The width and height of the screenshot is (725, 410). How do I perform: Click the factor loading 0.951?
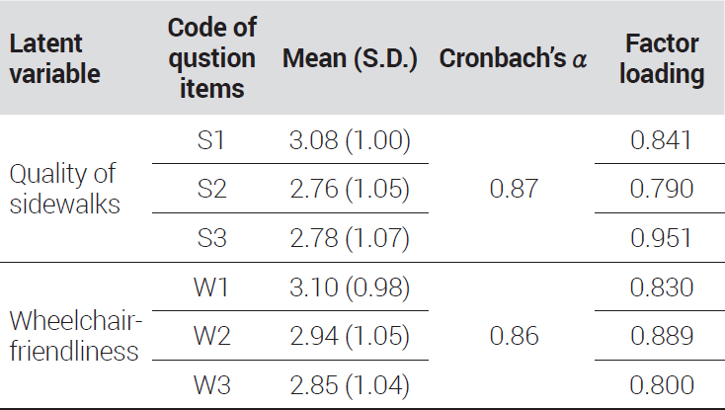(x=661, y=238)
